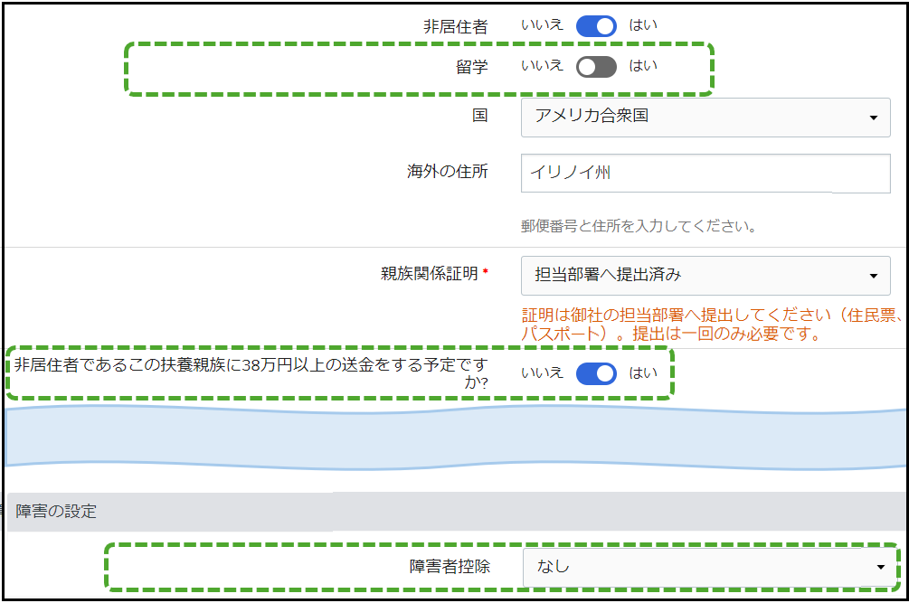Viewport: 909px width, 603px height.
Task: Enable the 留学 switch
Action: pos(596,67)
